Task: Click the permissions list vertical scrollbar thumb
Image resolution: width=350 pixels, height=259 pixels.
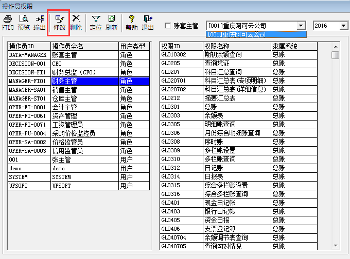Action: (335, 55)
